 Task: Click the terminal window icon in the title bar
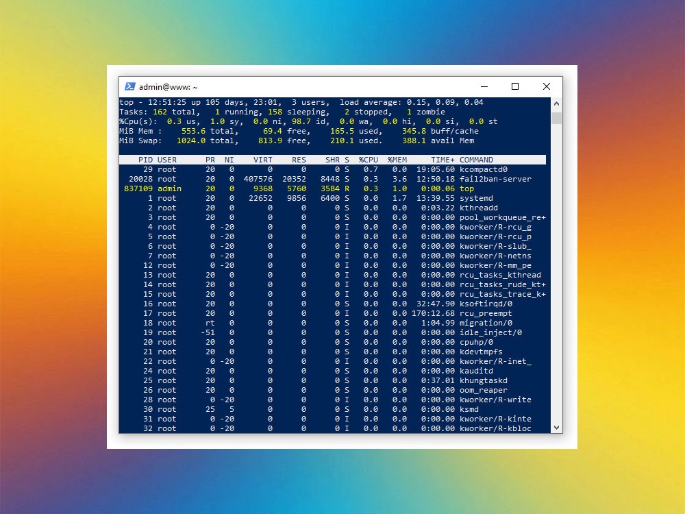pyautogui.click(x=129, y=86)
